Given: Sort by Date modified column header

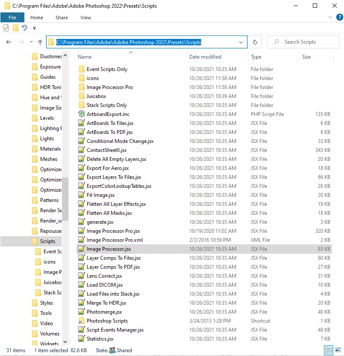Looking at the screenshot, I should coord(205,57).
